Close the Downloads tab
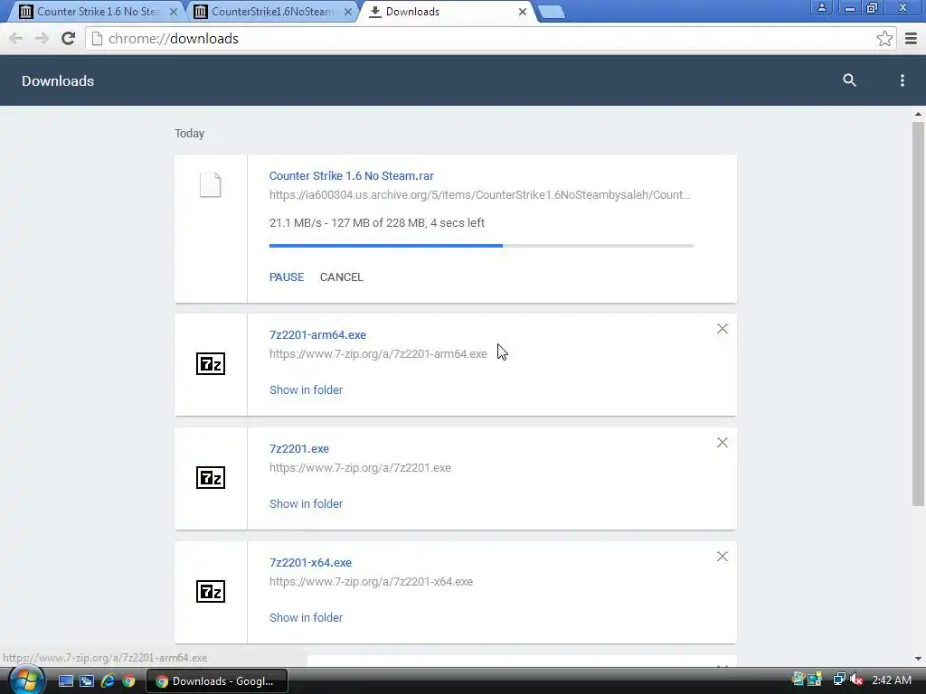The height and width of the screenshot is (694, 926). (522, 11)
